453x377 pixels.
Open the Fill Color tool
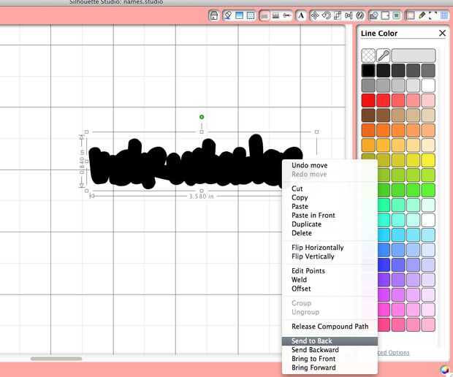228,15
